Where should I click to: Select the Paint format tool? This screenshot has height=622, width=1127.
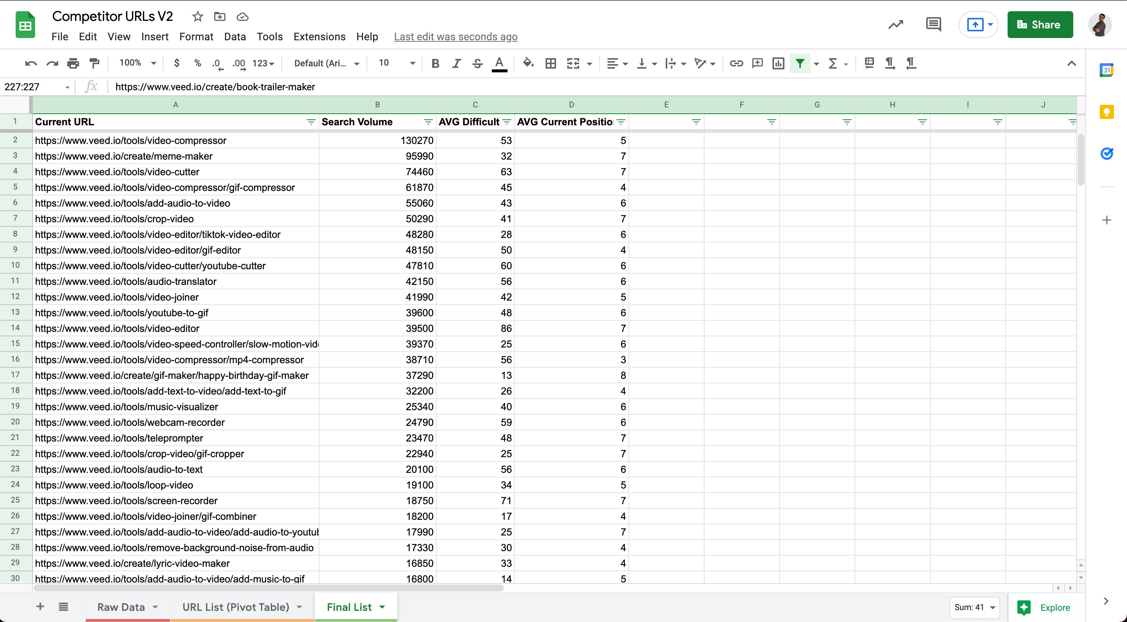coord(94,63)
